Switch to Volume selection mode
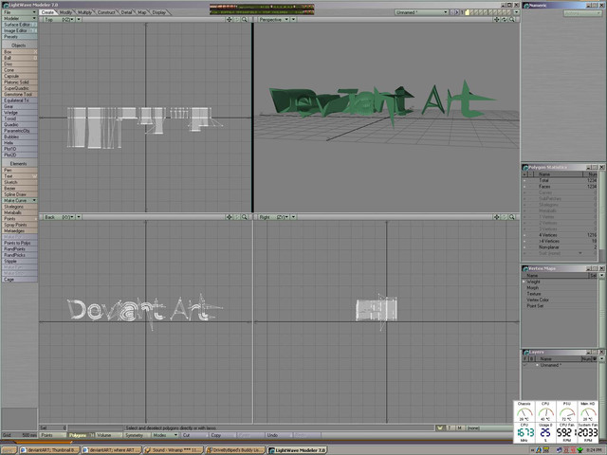The image size is (607, 455). 109,435
